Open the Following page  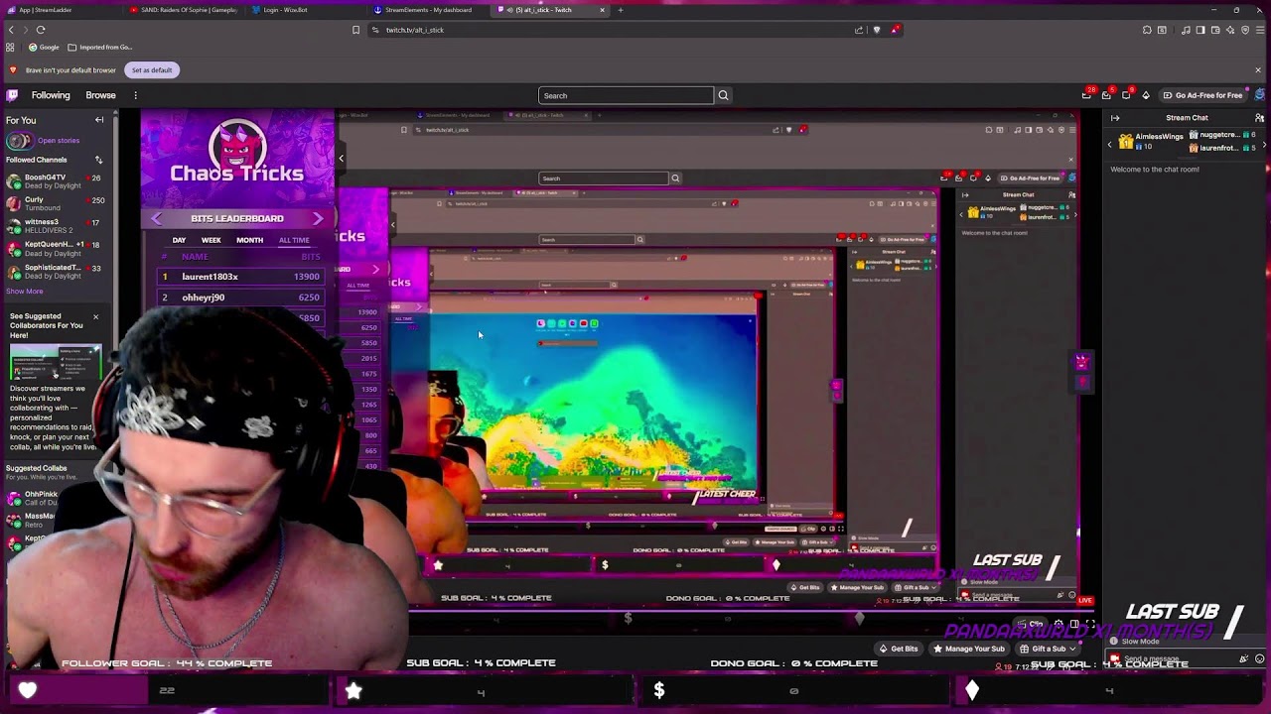[x=51, y=95]
